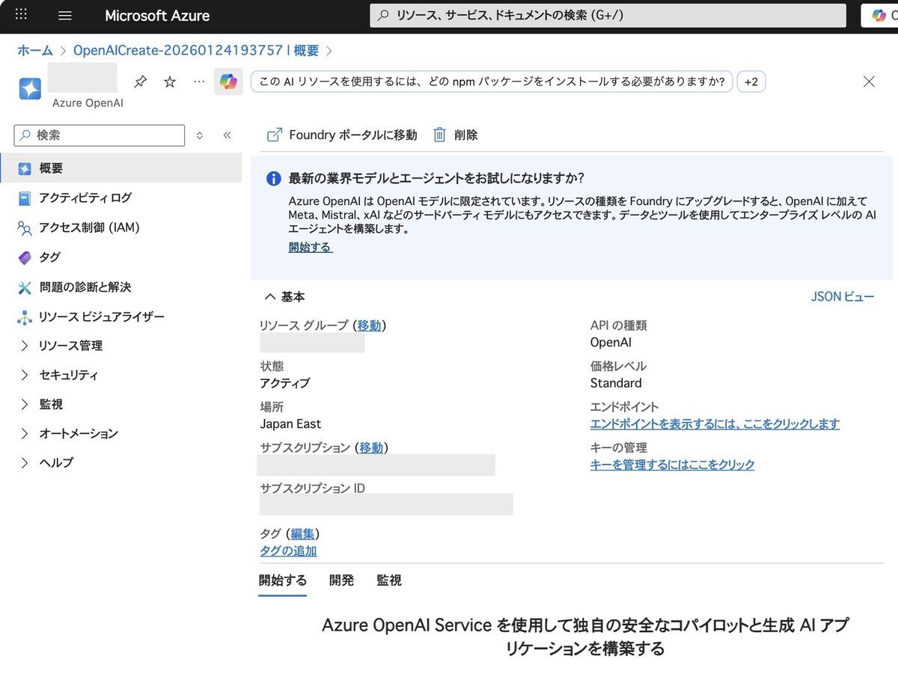Viewport: 898px width, 674px height.
Task: Click 移動 link beside サブスクリプション
Action: pyautogui.click(x=371, y=447)
